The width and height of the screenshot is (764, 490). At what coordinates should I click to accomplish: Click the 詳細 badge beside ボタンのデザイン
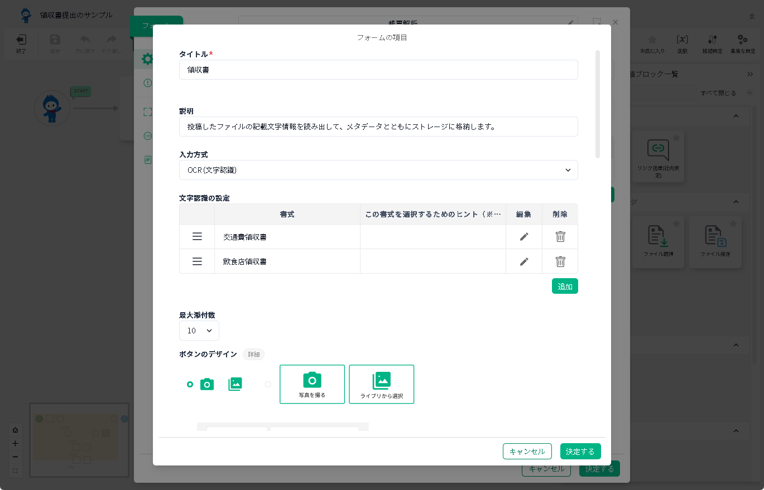(x=253, y=355)
